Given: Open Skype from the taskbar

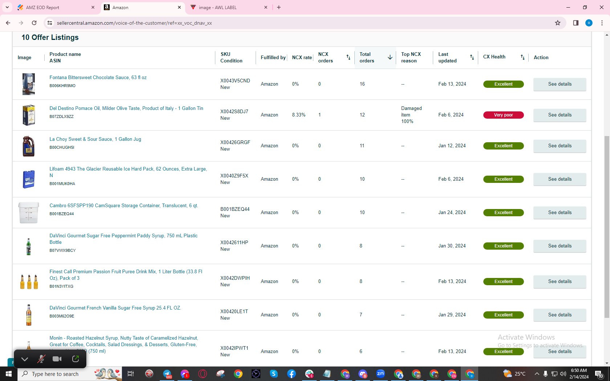Looking at the screenshot, I should (274, 374).
